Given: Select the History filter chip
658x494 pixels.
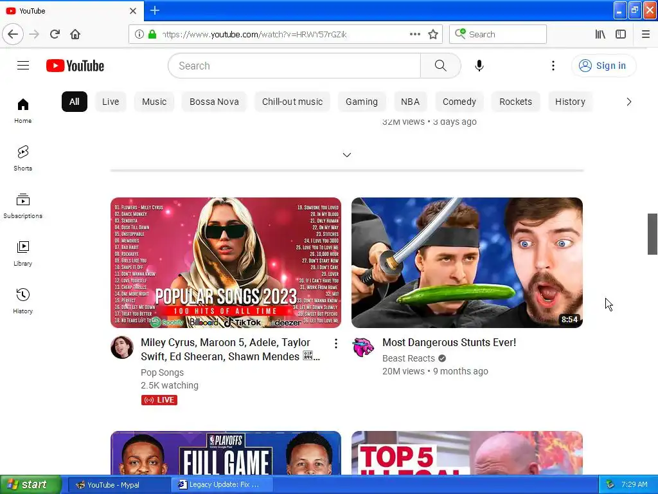Looking at the screenshot, I should (x=570, y=102).
